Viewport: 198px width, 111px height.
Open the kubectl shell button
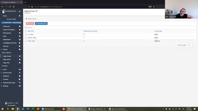click(x=7, y=23)
